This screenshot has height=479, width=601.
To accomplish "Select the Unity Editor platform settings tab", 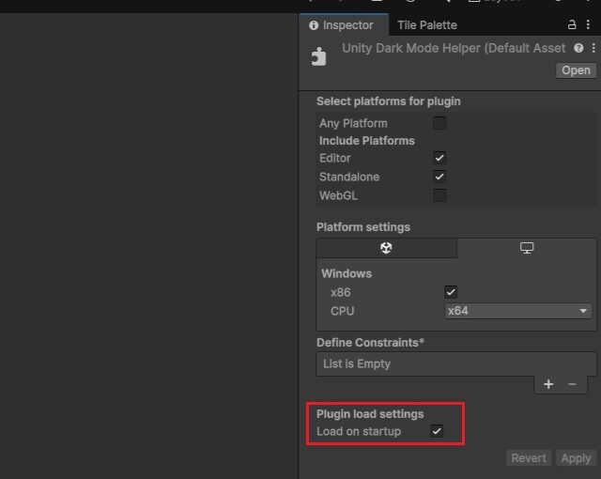I will (386, 248).
